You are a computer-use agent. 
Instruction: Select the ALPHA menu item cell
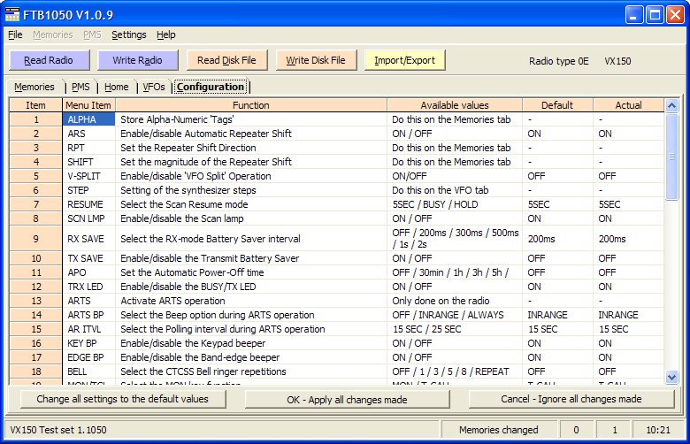(88, 119)
